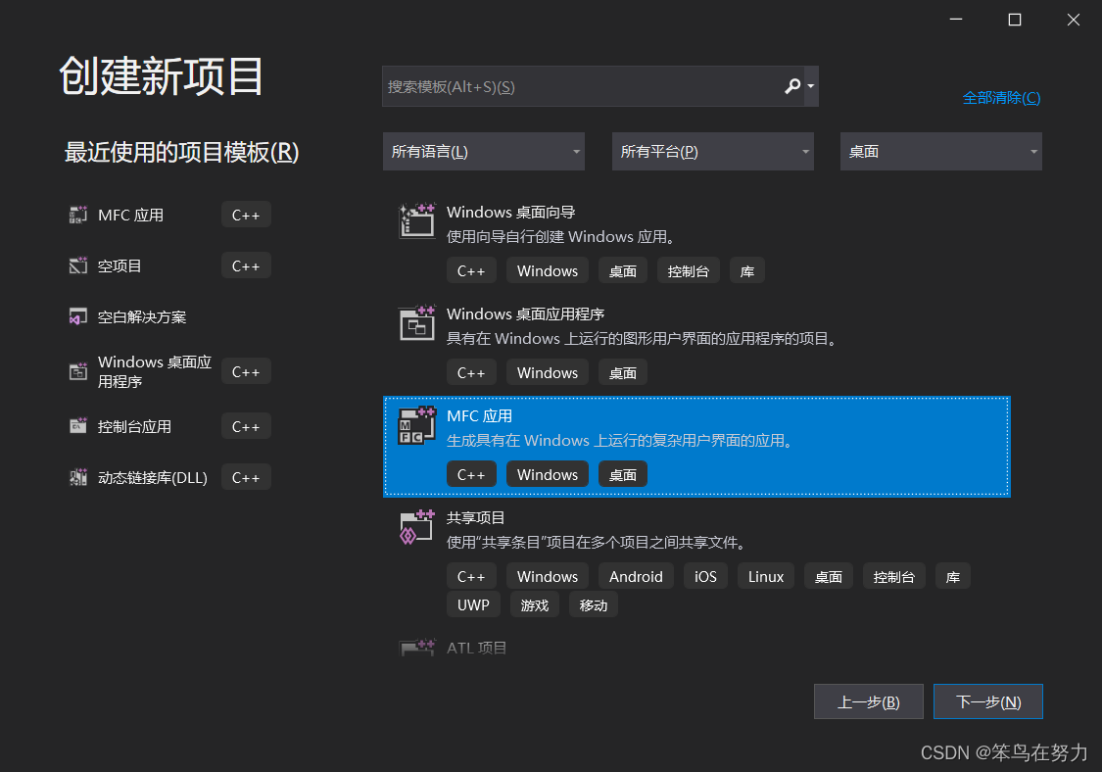The width and height of the screenshot is (1102, 772).
Task: Click C++ tag beside recent 控制台应用
Action: 246,427
